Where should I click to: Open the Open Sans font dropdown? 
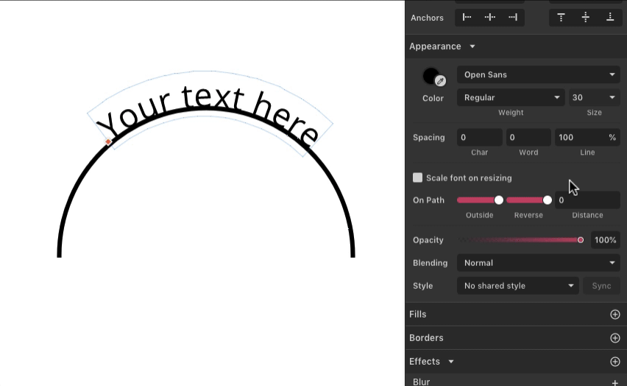pyautogui.click(x=539, y=74)
